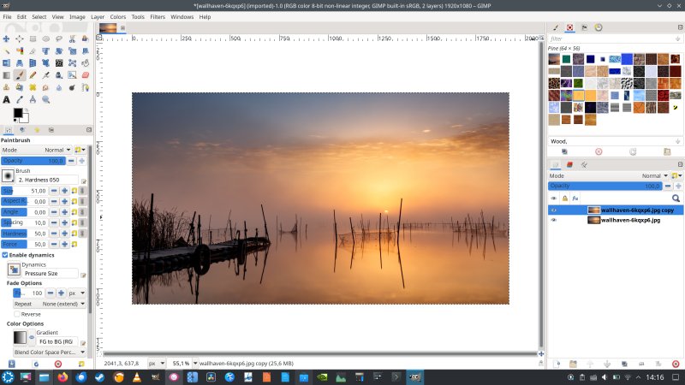Toggle the eye header in layers panel
The width and height of the screenshot is (685, 385).
click(x=554, y=198)
